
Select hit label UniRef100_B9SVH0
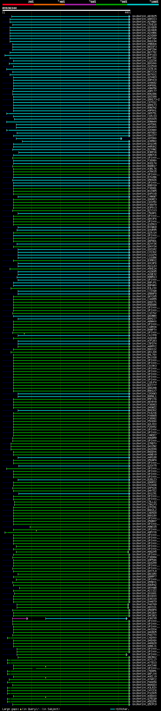pos(144,64)
